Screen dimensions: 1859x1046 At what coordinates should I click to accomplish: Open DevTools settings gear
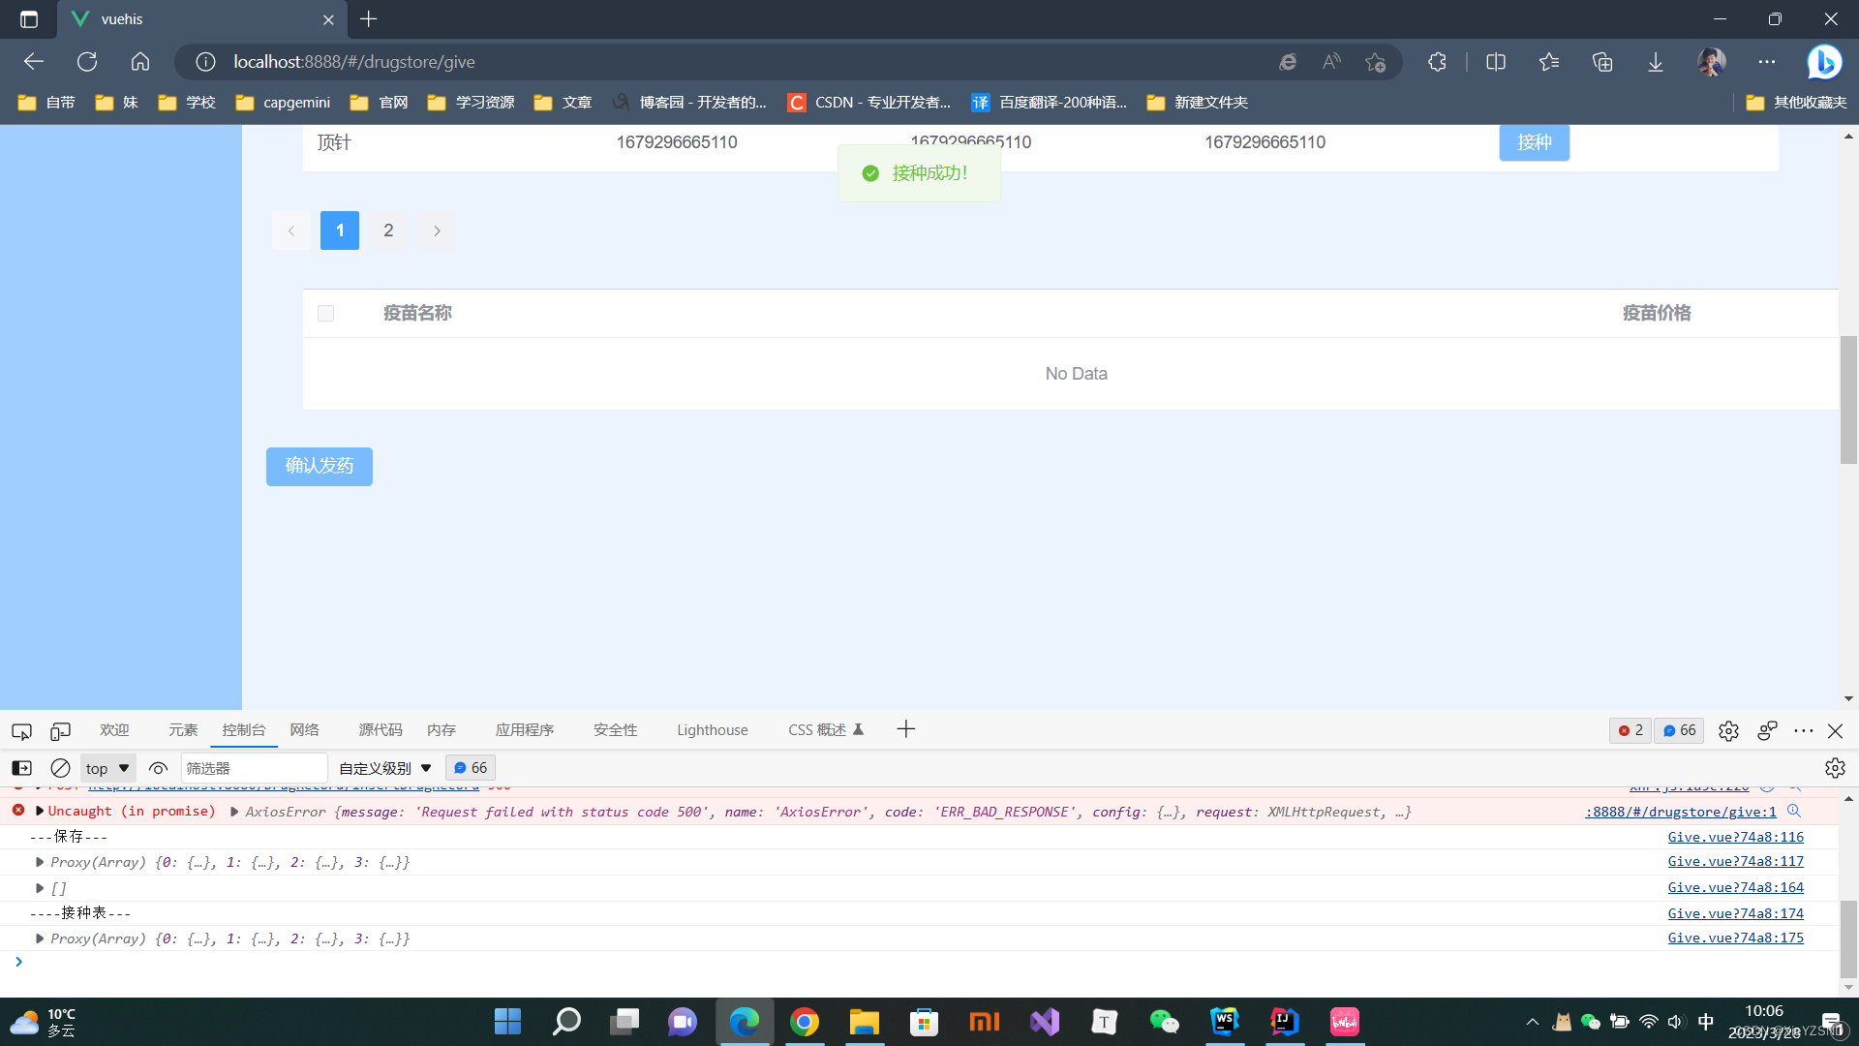click(1729, 731)
